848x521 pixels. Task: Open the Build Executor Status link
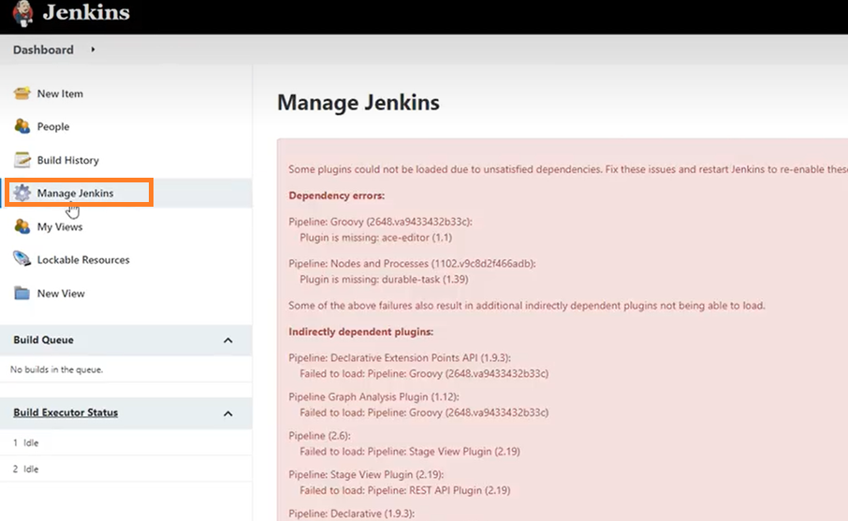tap(66, 412)
